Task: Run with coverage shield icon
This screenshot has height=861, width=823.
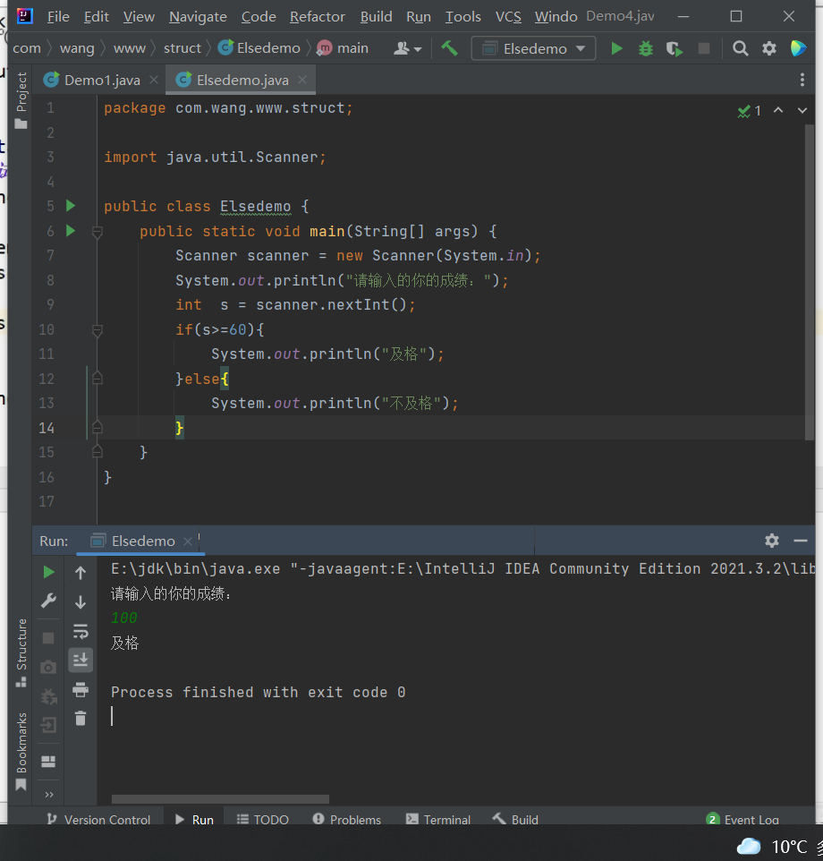Action: [x=675, y=48]
